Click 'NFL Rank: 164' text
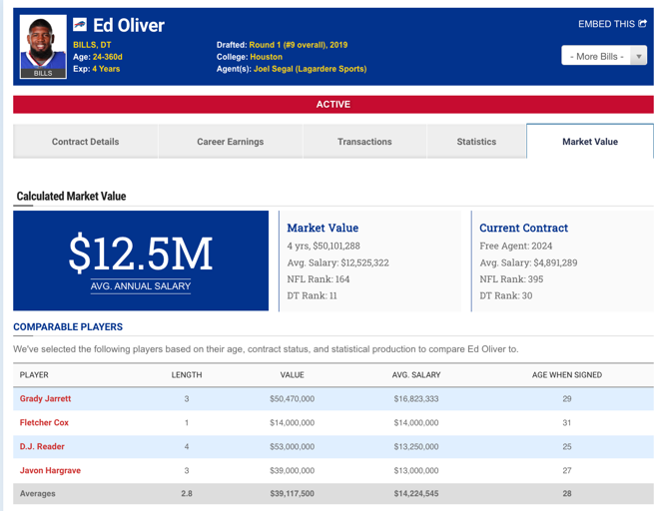 point(319,279)
